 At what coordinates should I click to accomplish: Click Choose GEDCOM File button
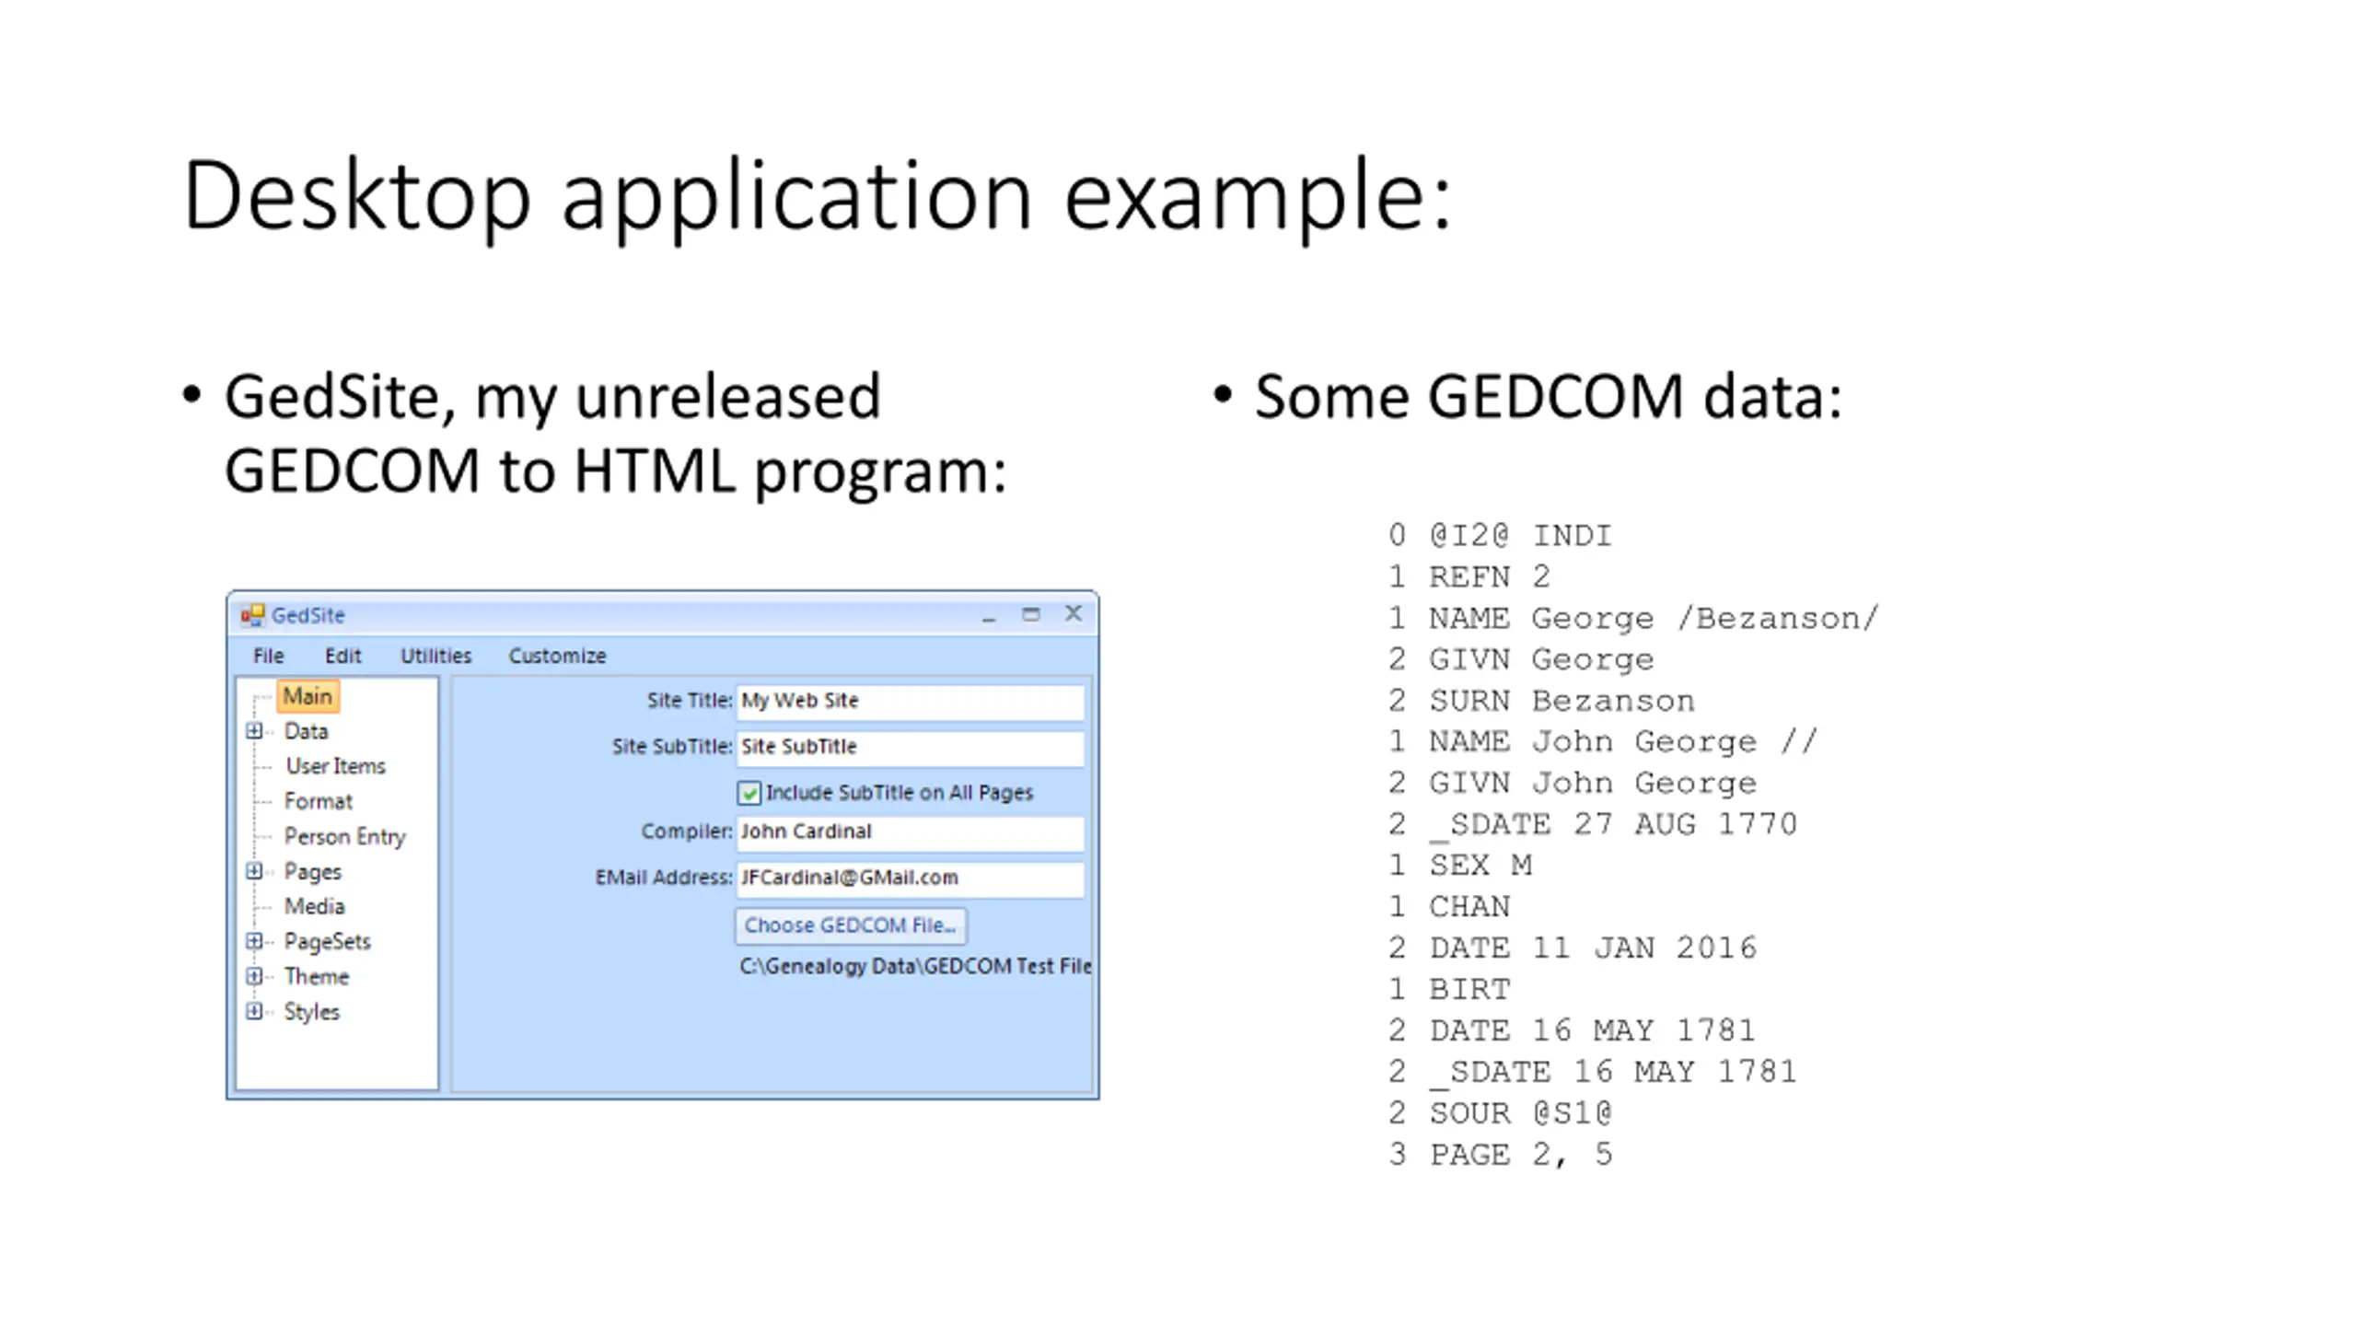coord(850,925)
